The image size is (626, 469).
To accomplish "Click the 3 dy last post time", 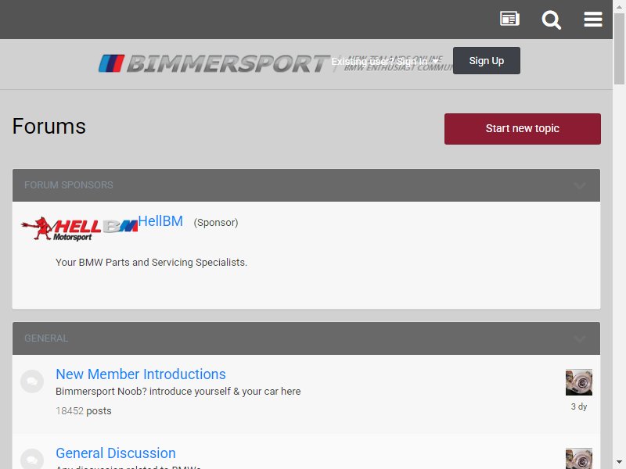I will pos(579,406).
